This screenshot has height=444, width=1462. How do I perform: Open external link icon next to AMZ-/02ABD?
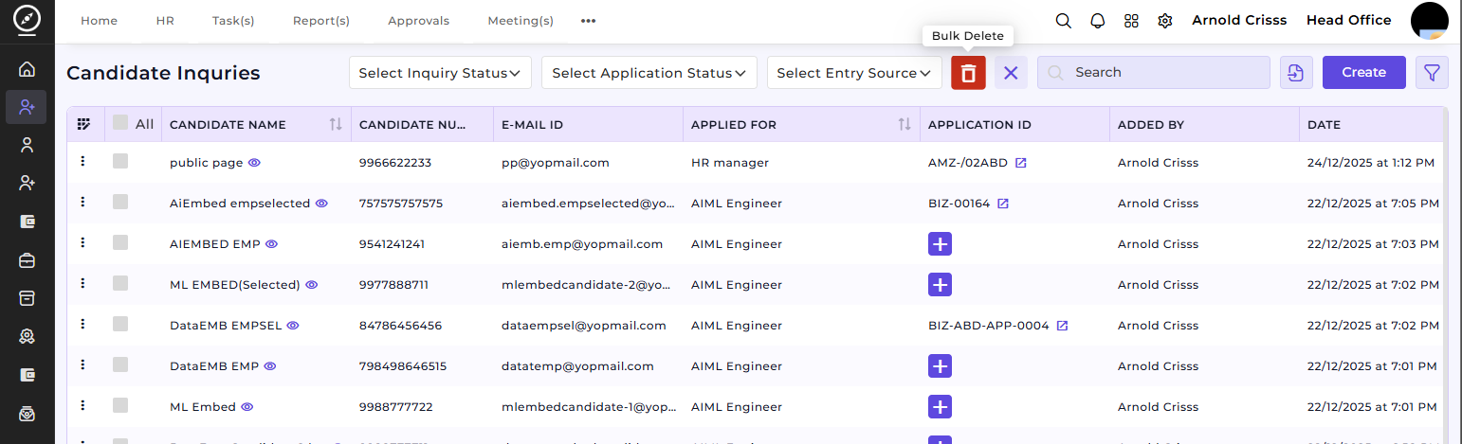pyautogui.click(x=1021, y=163)
